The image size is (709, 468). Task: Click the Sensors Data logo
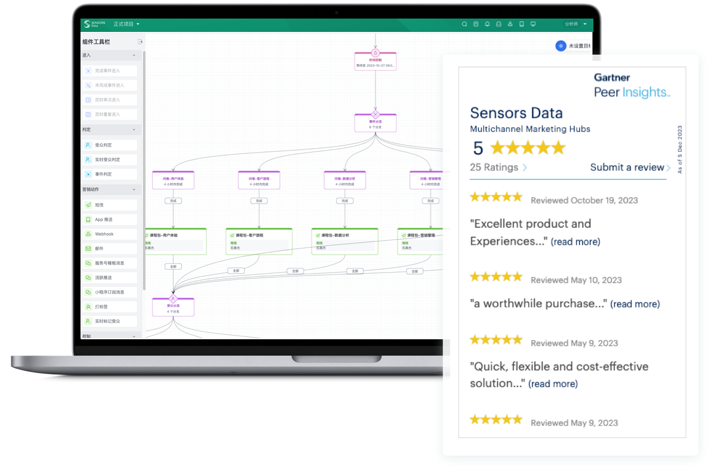[x=94, y=24]
